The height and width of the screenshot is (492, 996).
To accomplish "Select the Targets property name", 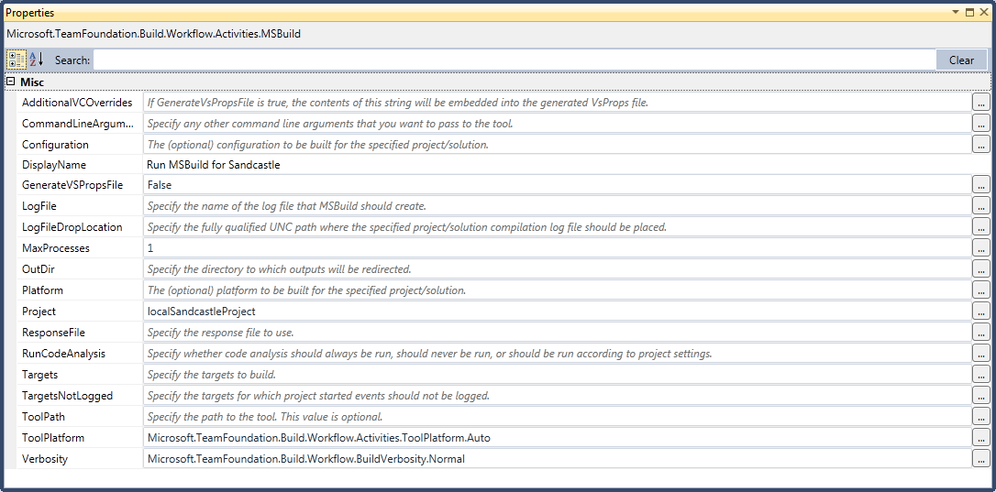I will tap(39, 374).
